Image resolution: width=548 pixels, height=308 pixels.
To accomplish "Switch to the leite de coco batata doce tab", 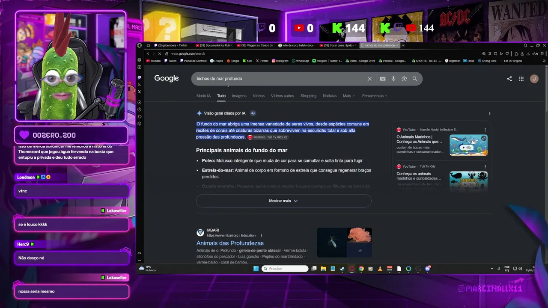I will 297,45.
